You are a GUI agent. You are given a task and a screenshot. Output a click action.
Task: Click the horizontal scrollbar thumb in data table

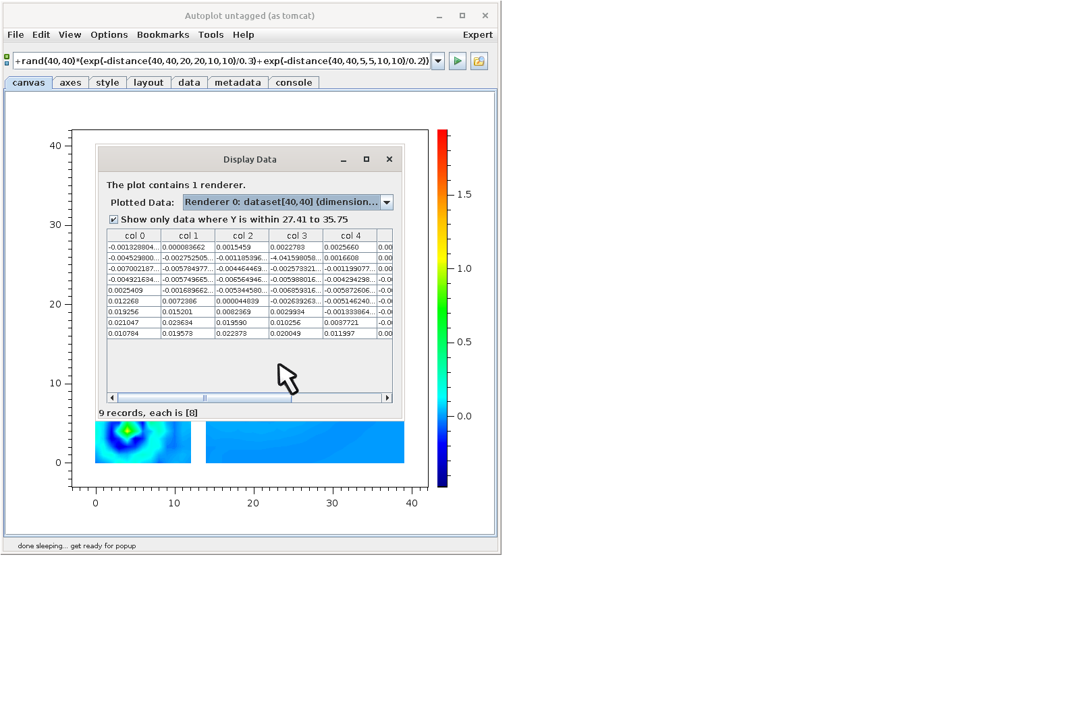[x=205, y=398]
